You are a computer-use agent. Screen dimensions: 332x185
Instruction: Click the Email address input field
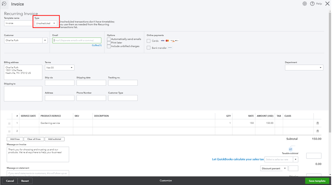77,41
